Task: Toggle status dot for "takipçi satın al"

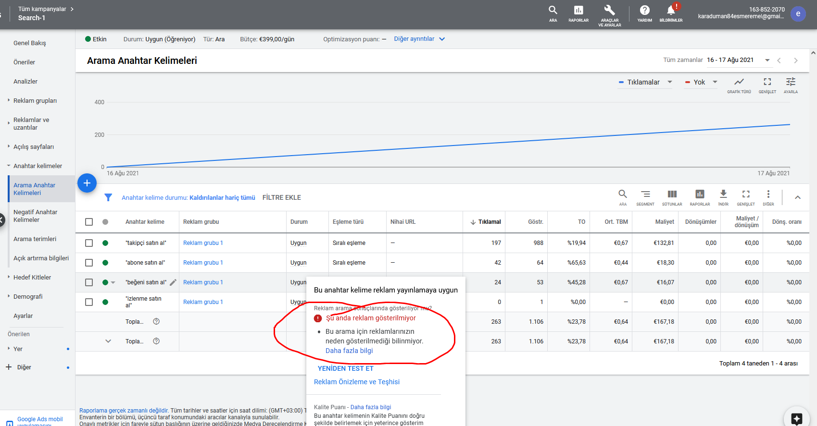Action: click(x=105, y=243)
